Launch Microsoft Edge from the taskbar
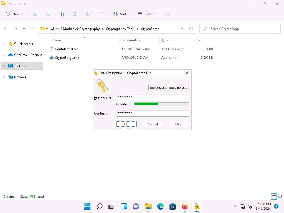The image size is (284, 213). pyautogui.click(x=161, y=206)
